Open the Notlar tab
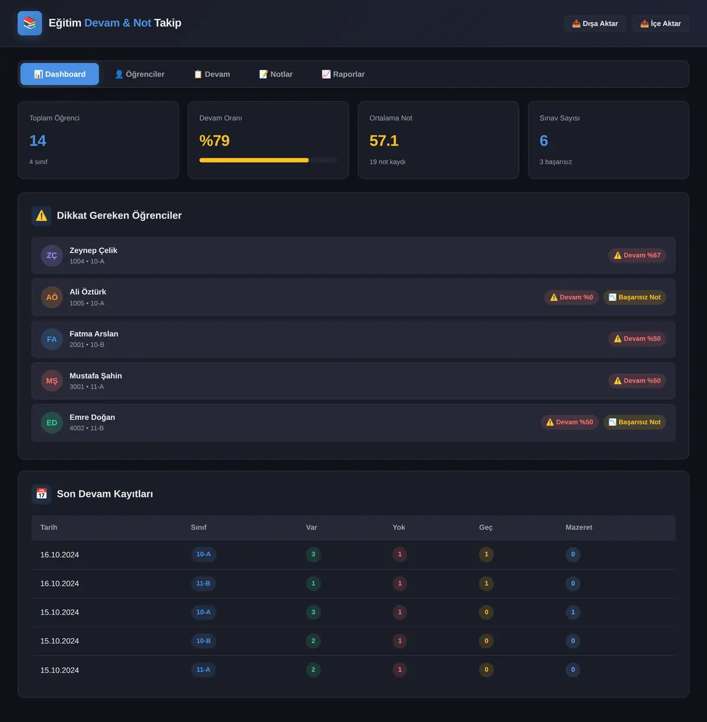Image resolution: width=707 pixels, height=722 pixels. click(x=276, y=74)
